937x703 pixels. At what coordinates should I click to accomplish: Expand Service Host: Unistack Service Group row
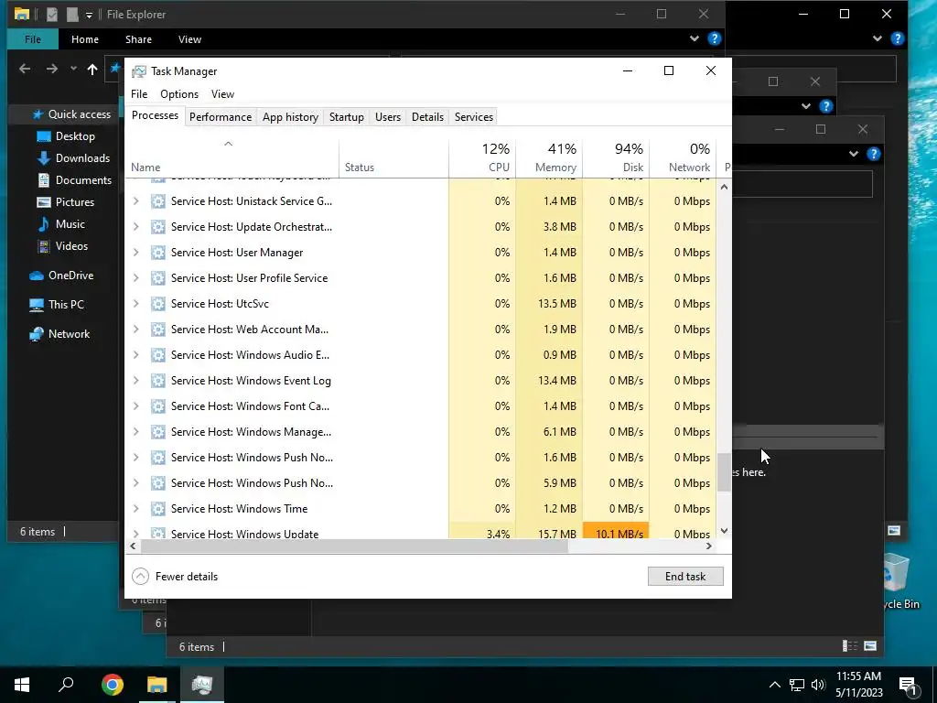135,201
